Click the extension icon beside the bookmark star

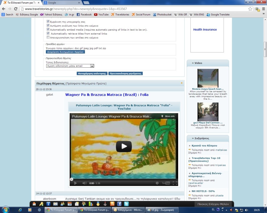[257, 9]
